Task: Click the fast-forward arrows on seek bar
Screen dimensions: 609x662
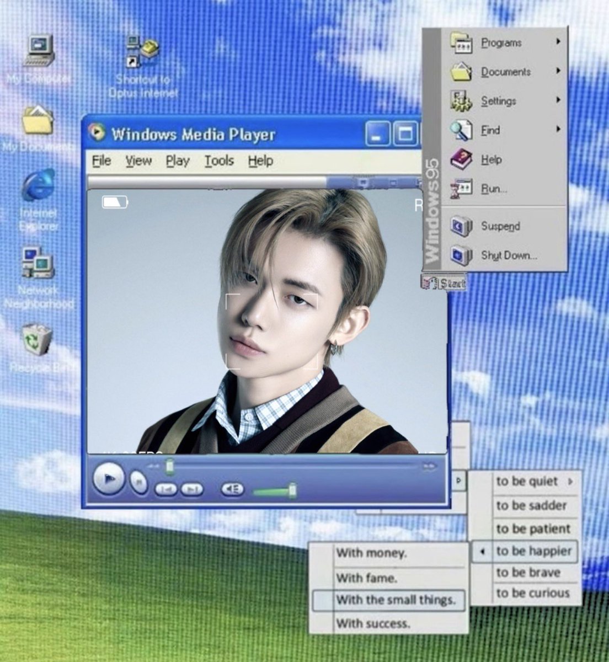Action: 429,467
